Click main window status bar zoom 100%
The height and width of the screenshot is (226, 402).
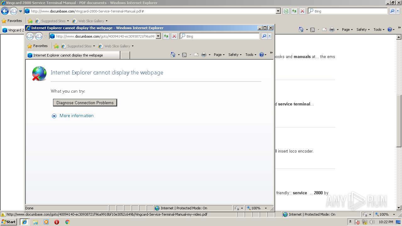[385, 214]
